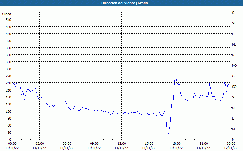The width and height of the screenshot is (243, 151).
Task: Select the 'NE' compass label between 60 and 30
Action: click(x=234, y=129)
